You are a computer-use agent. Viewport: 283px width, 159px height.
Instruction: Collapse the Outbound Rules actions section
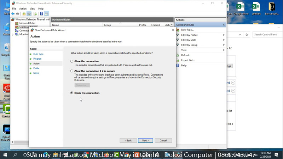point(224,25)
